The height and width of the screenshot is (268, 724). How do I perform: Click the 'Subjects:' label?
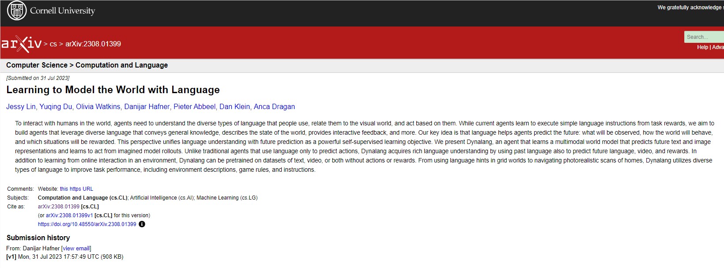(18, 198)
